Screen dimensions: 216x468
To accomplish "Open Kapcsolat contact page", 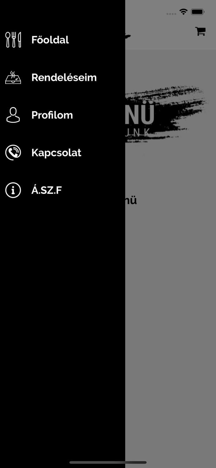I will 56,153.
